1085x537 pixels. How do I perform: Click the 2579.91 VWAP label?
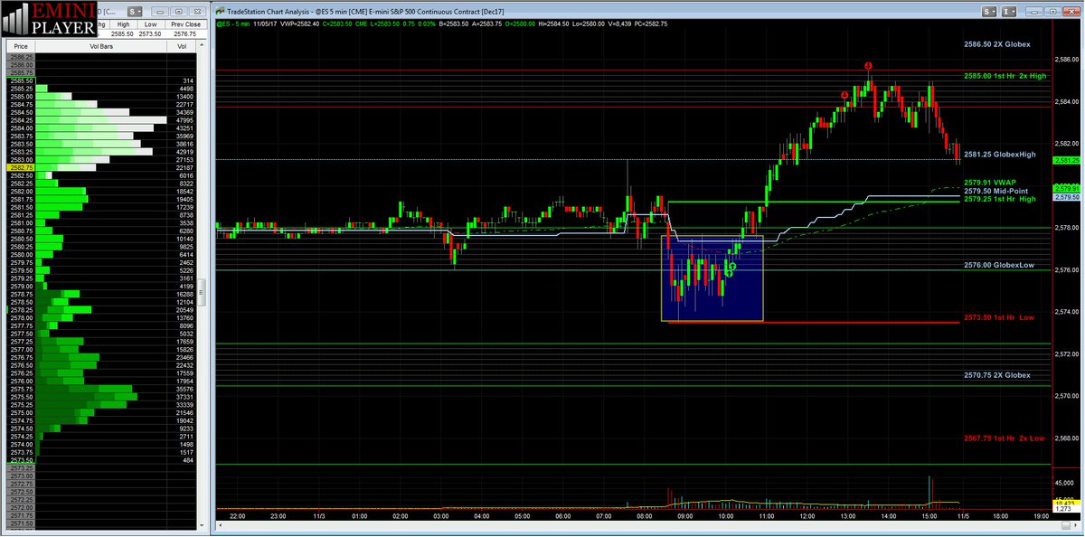(991, 183)
